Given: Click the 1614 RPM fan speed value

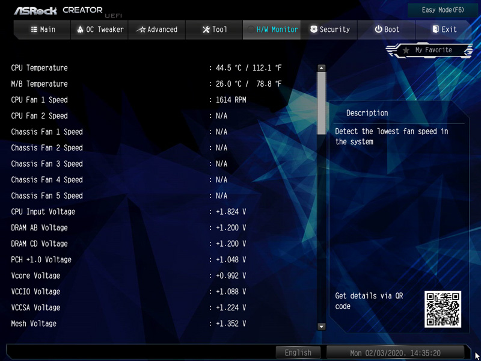Looking at the screenshot, I should coord(231,100).
